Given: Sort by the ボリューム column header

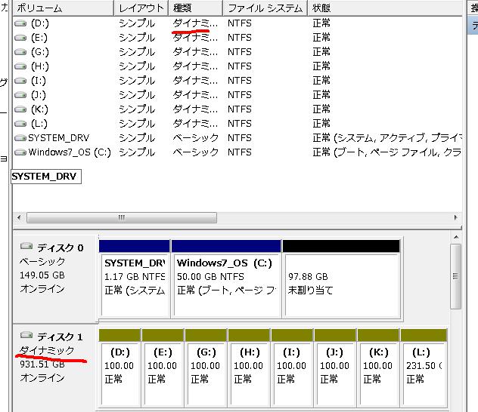Looking at the screenshot, I should point(64,8).
